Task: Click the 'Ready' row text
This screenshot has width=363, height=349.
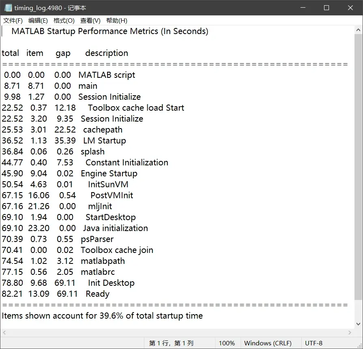Action: point(97,294)
